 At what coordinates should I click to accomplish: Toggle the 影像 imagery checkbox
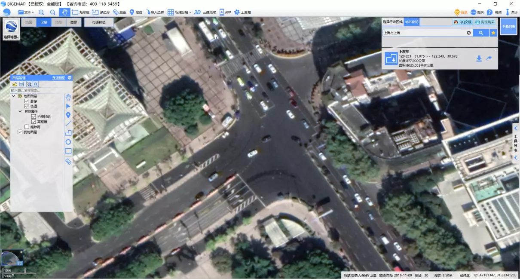pos(27,101)
